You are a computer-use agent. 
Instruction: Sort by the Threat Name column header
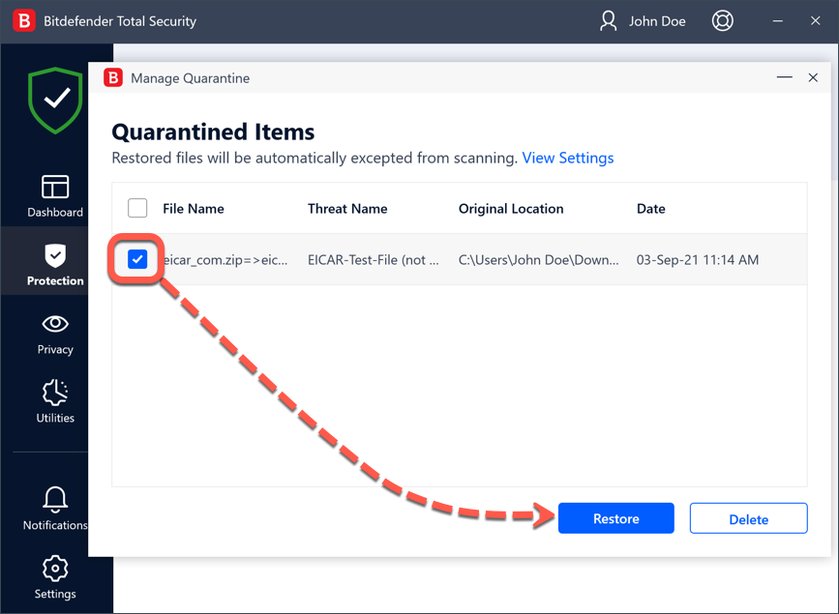click(x=347, y=209)
